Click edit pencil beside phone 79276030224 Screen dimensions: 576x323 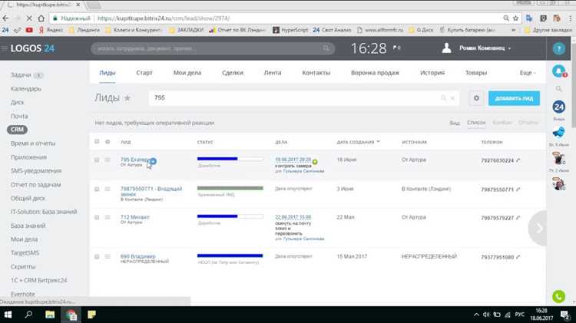(x=518, y=160)
